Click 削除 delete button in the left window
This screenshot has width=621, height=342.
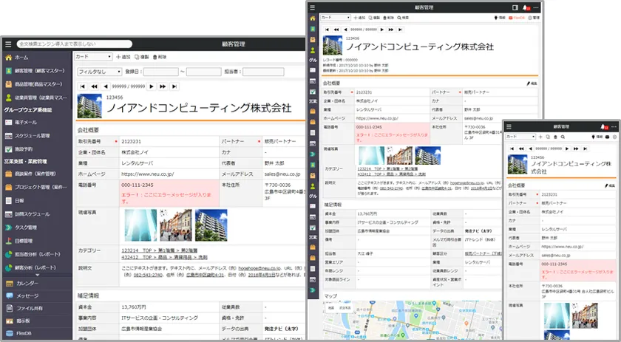[160, 57]
